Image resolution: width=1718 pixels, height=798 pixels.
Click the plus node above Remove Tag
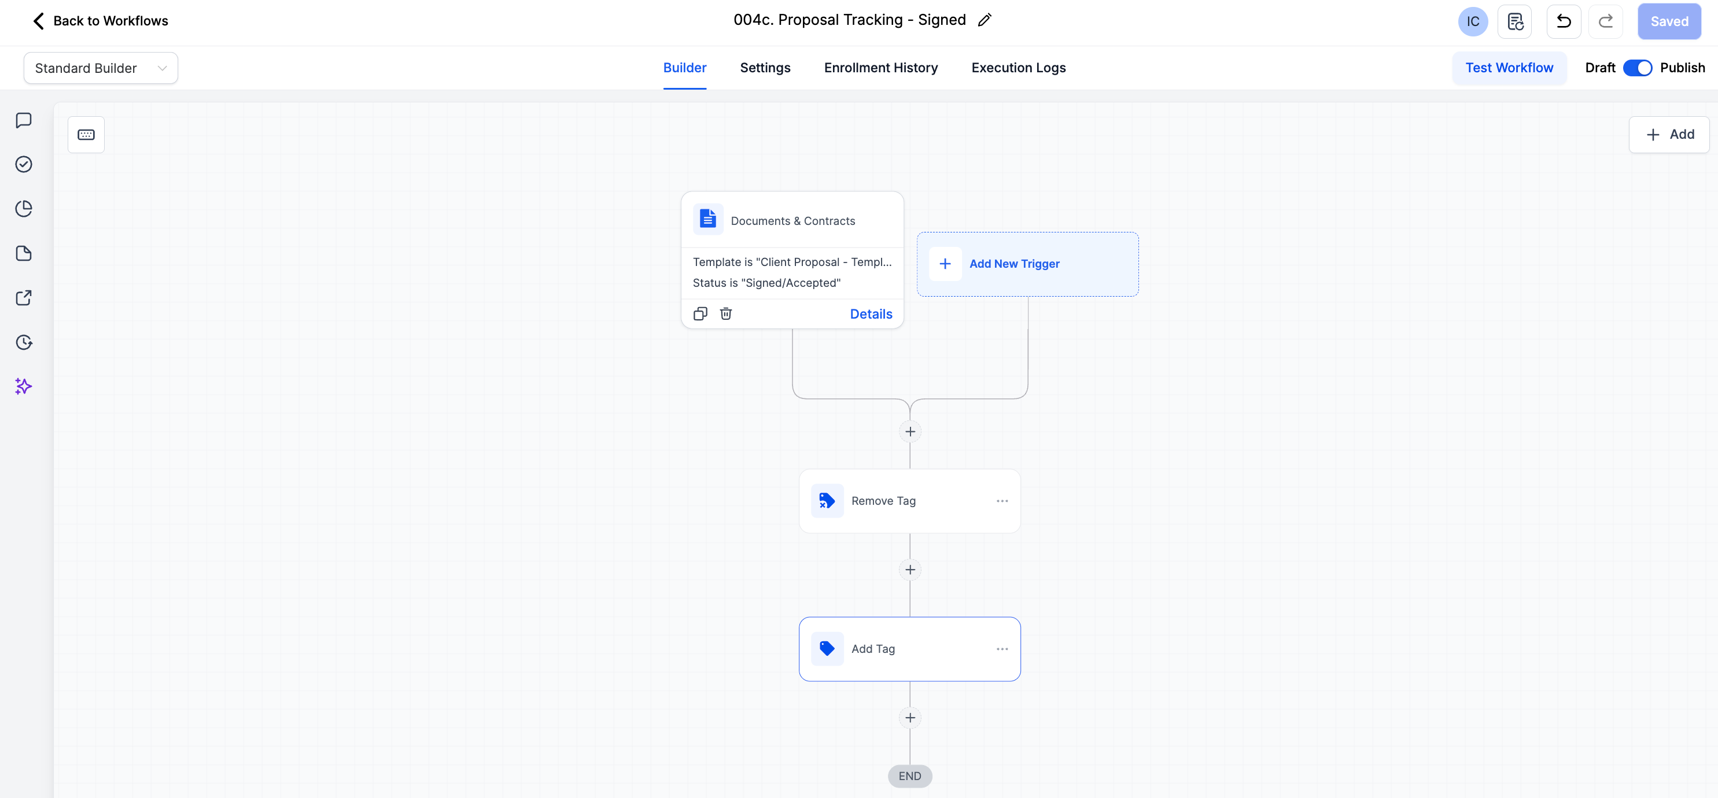(910, 431)
